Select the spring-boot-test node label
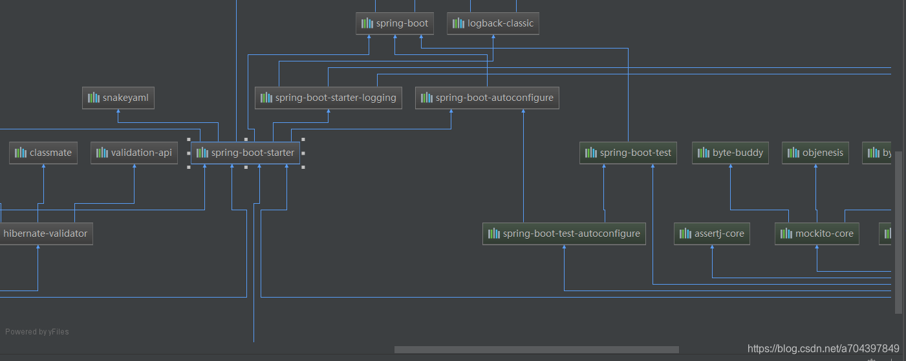Screen dimensions: 906x361 tap(636, 153)
